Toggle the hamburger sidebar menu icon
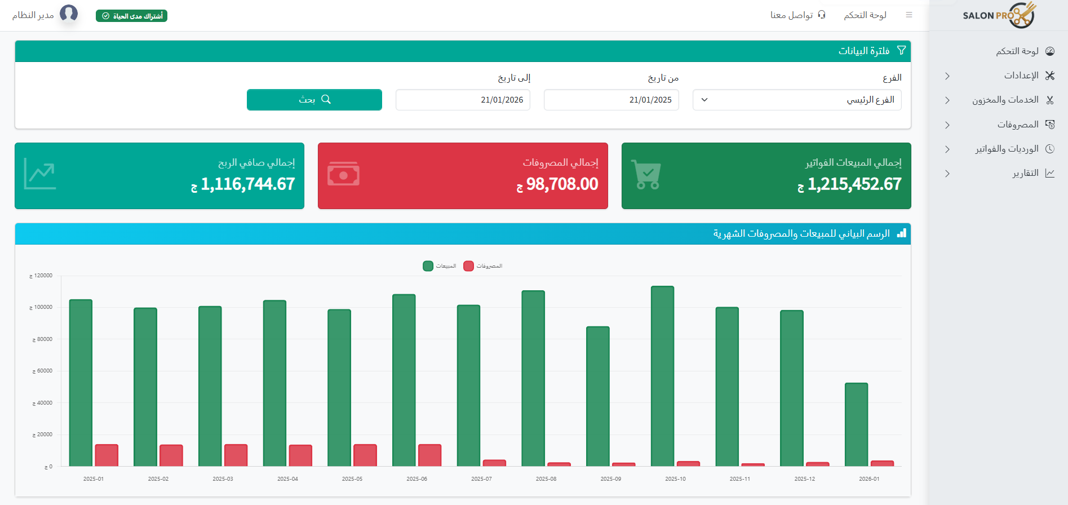 click(909, 15)
